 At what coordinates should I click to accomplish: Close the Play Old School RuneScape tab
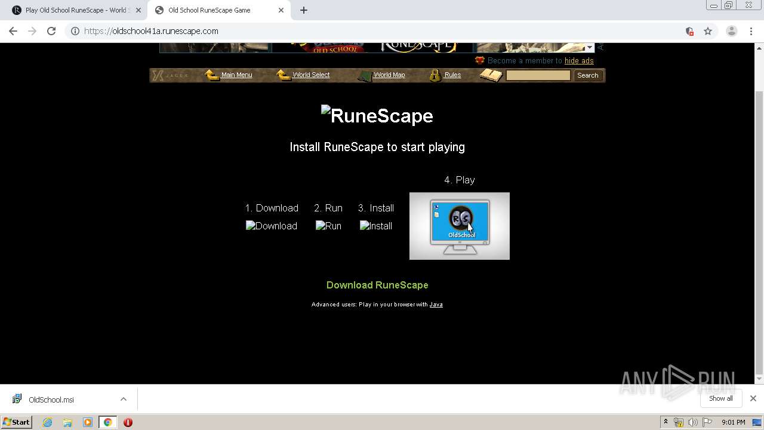(138, 10)
